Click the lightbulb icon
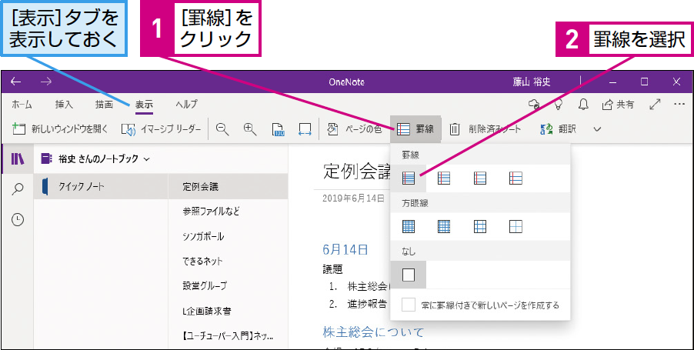694x350 pixels. (x=559, y=105)
